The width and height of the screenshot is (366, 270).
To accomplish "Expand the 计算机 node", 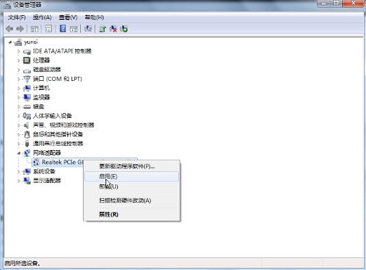I will (x=19, y=88).
